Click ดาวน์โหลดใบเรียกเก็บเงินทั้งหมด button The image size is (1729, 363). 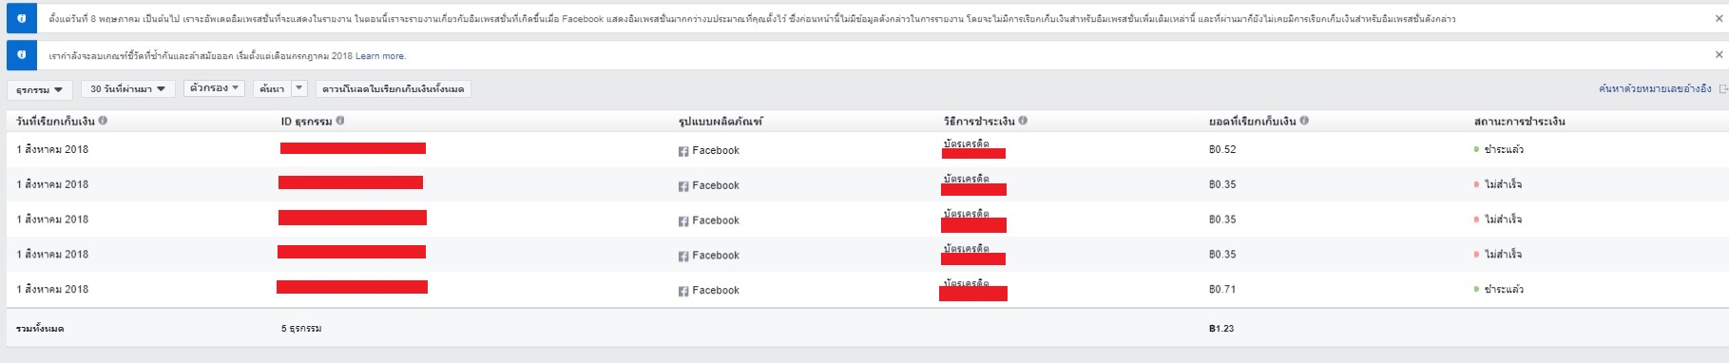394,89
